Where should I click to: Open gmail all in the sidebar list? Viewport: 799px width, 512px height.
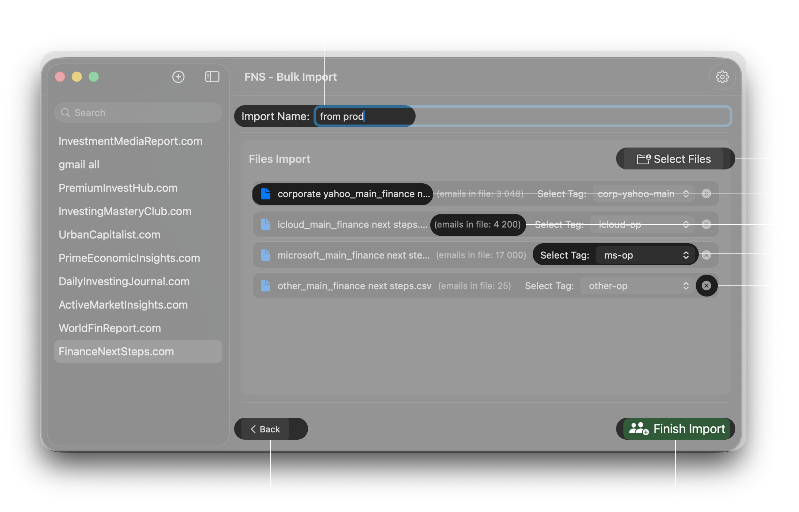point(79,164)
